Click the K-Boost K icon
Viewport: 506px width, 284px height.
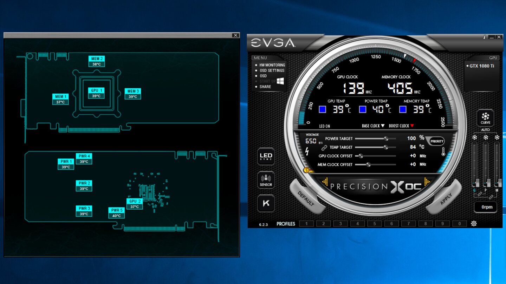[x=266, y=203]
